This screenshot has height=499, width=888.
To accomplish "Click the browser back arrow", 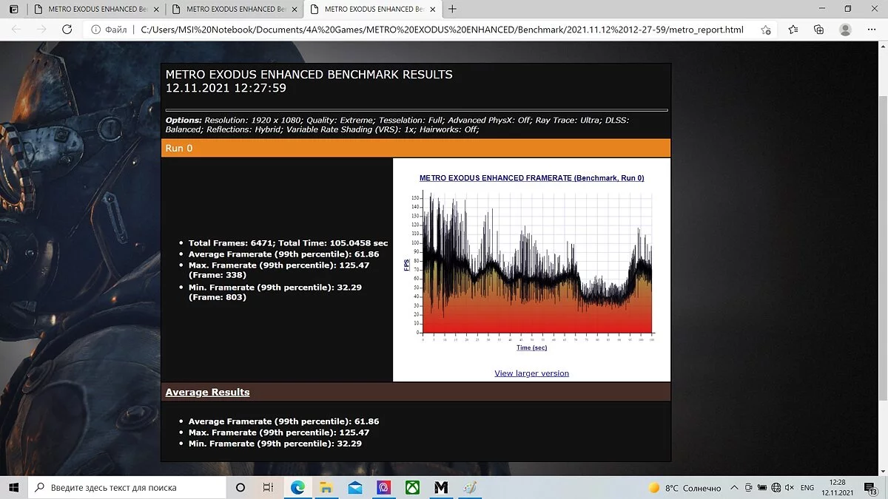I will tap(16, 30).
